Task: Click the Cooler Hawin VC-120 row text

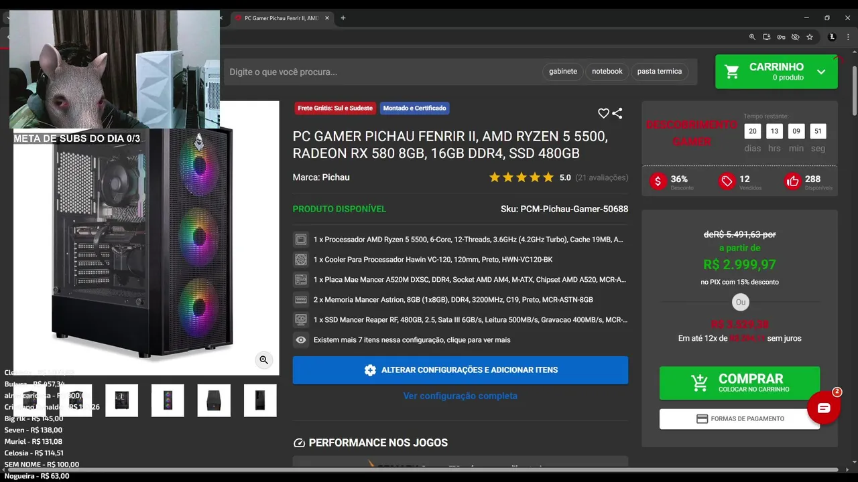Action: 433,259
